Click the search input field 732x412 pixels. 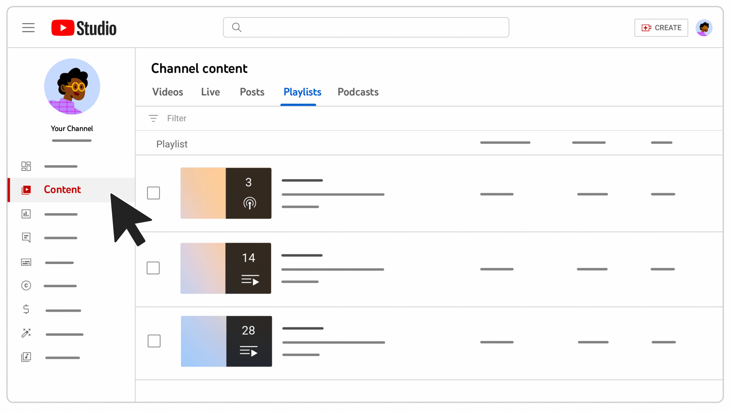coord(366,28)
